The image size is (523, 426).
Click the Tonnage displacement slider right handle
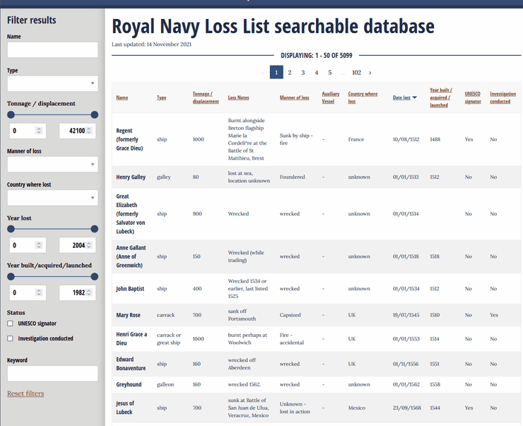pos(95,114)
